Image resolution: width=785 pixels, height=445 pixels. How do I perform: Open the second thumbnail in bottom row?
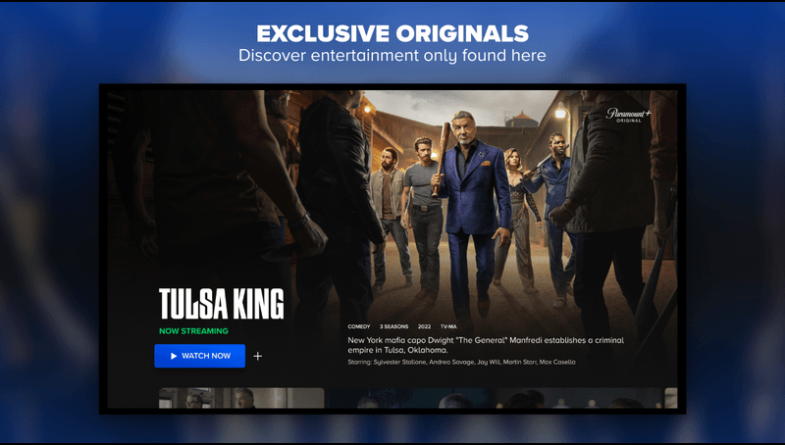(x=409, y=398)
